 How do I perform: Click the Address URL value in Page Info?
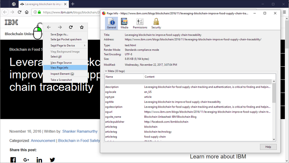click(193, 39)
